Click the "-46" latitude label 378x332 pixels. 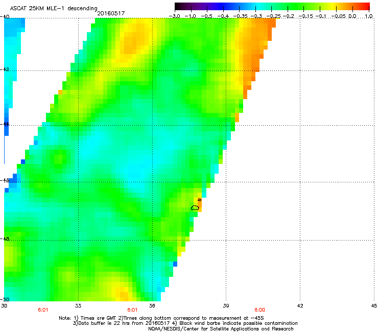coord(5,180)
